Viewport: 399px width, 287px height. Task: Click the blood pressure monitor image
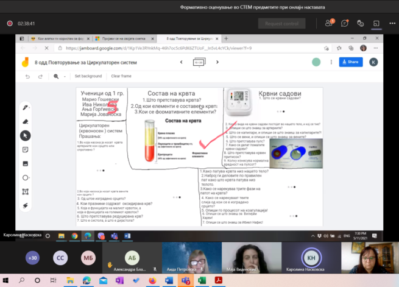click(238, 102)
